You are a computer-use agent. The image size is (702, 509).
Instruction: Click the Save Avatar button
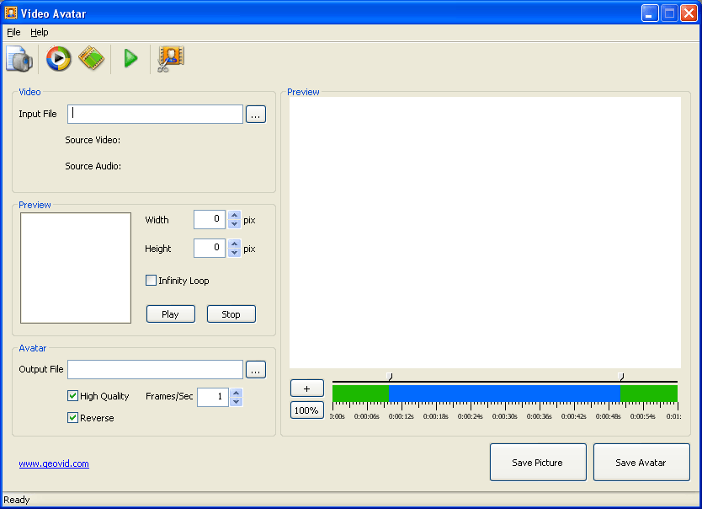641,463
